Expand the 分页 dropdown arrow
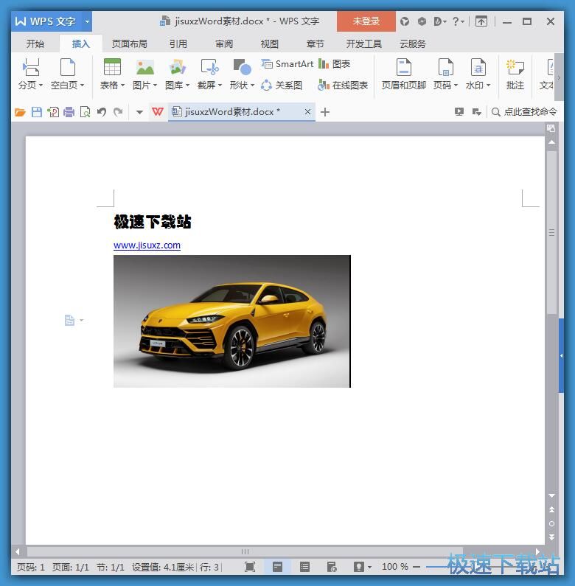Viewport: 575px width, 586px height. (41, 86)
